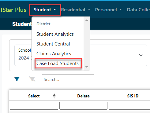Viewport: 150px width, 113px height.
Task: Click the SIS ID column header
Action: coord(133,96)
